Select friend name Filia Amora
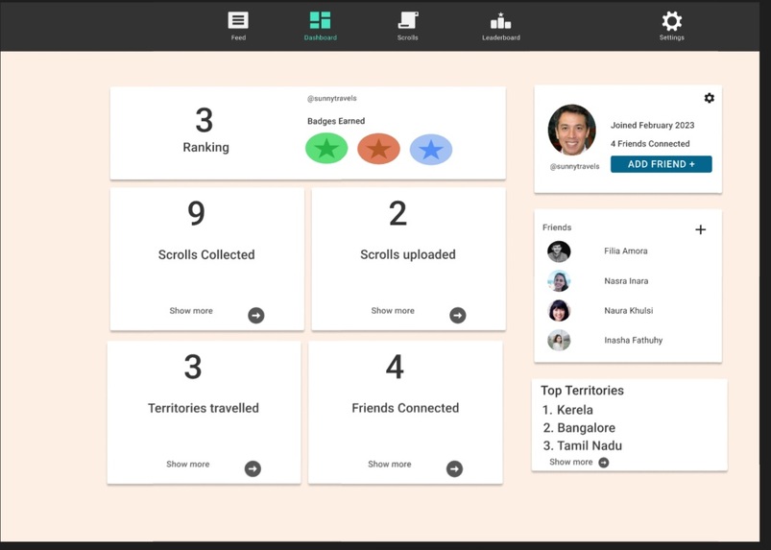 coord(625,251)
